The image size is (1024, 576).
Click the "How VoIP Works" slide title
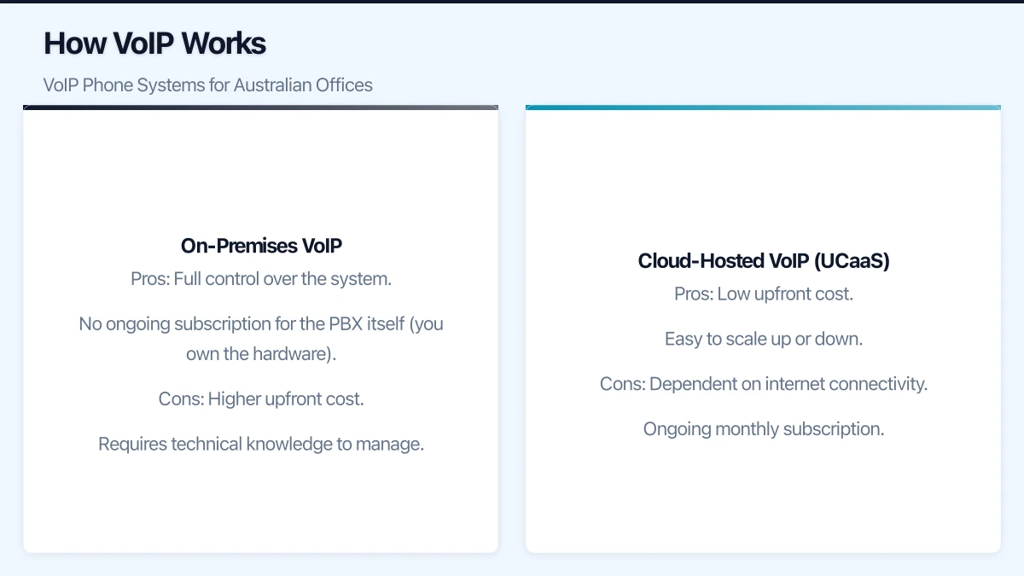(x=154, y=44)
